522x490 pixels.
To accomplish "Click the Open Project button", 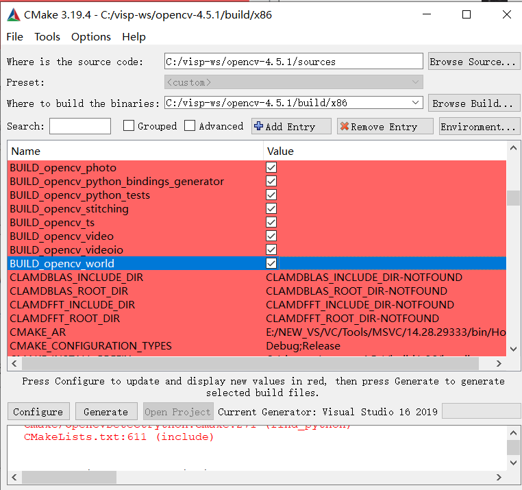I will [x=177, y=412].
